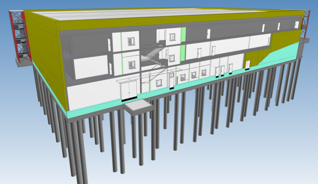Click the leftmost middle-floor window

tap(131, 64)
